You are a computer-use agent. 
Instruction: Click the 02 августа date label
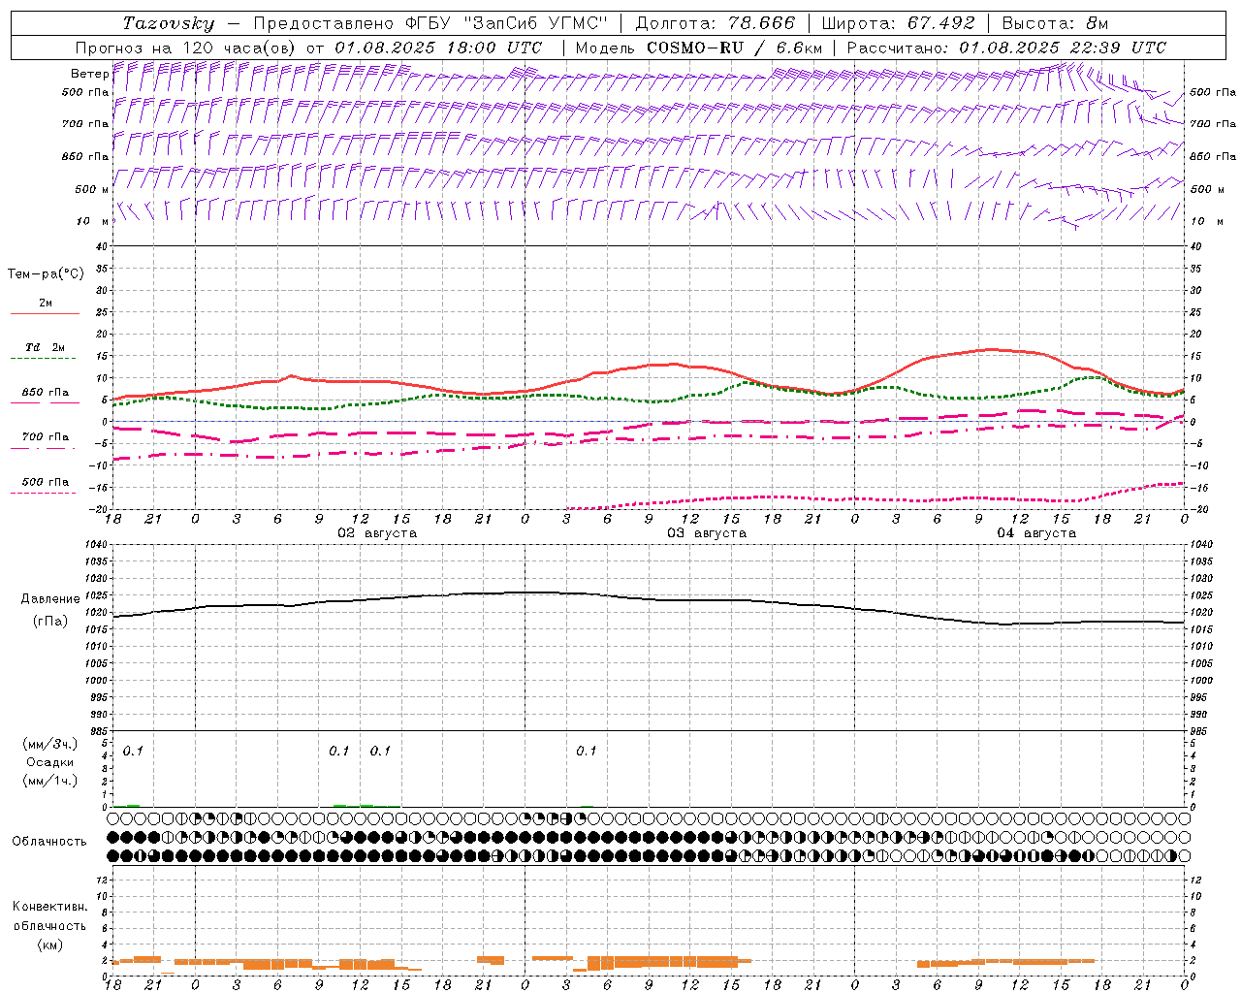[377, 533]
